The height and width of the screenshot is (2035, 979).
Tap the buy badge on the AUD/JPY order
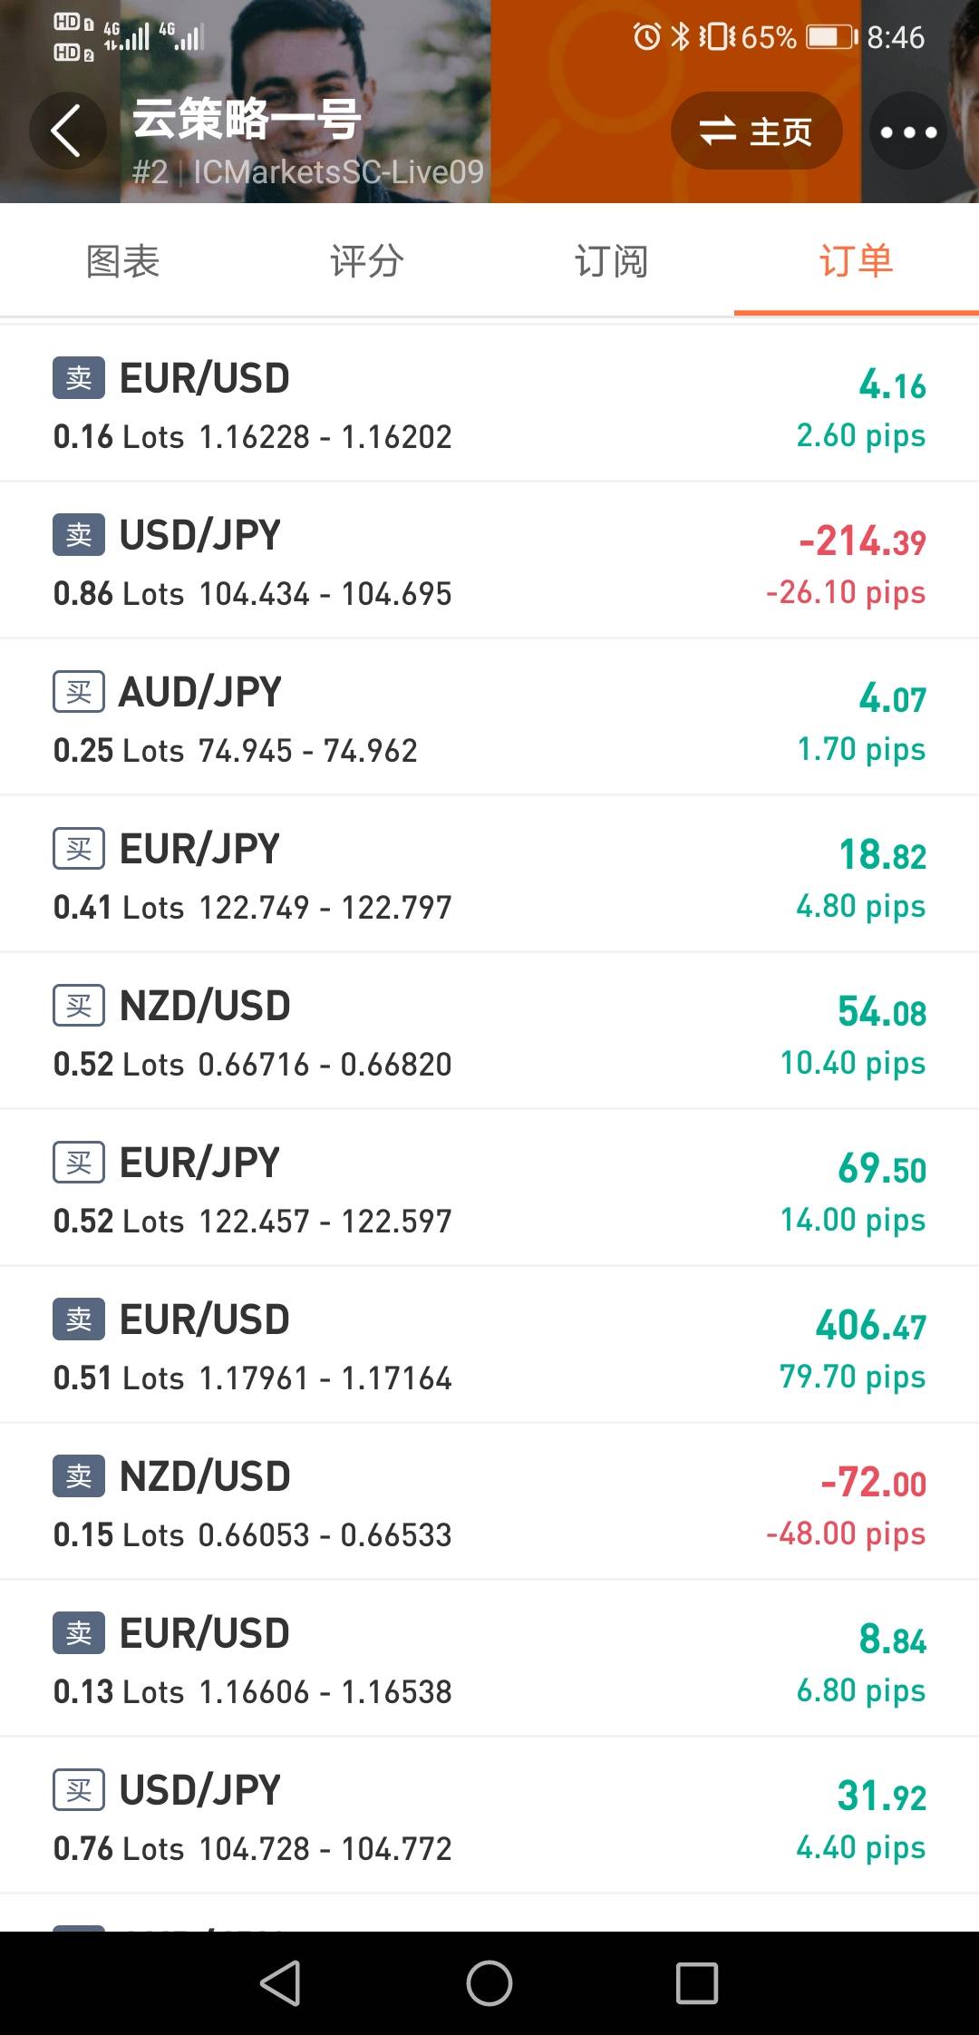[79, 692]
